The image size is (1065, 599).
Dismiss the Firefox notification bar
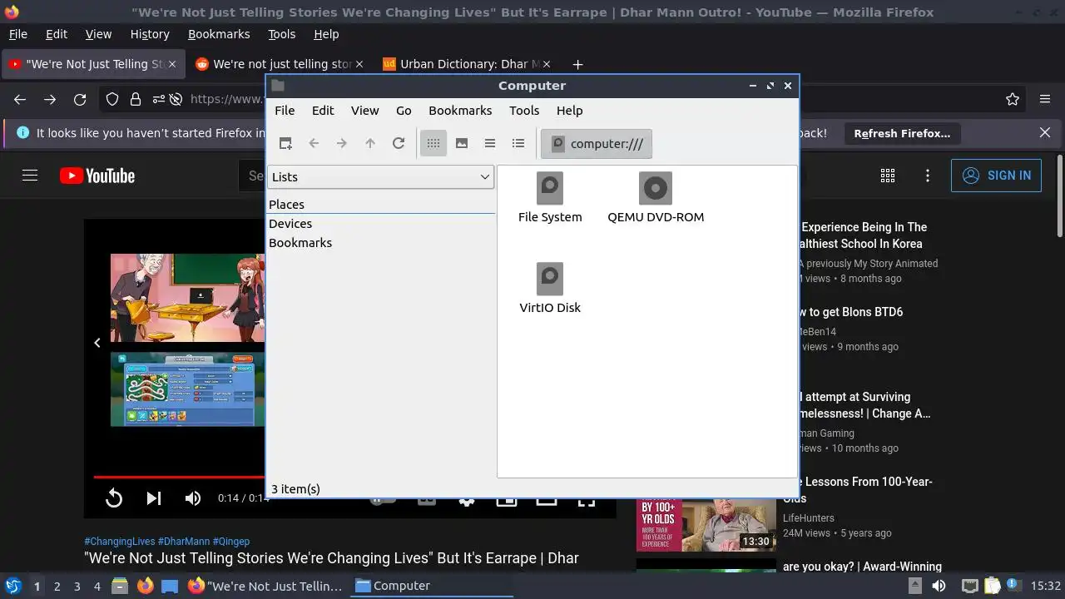pyautogui.click(x=1045, y=132)
